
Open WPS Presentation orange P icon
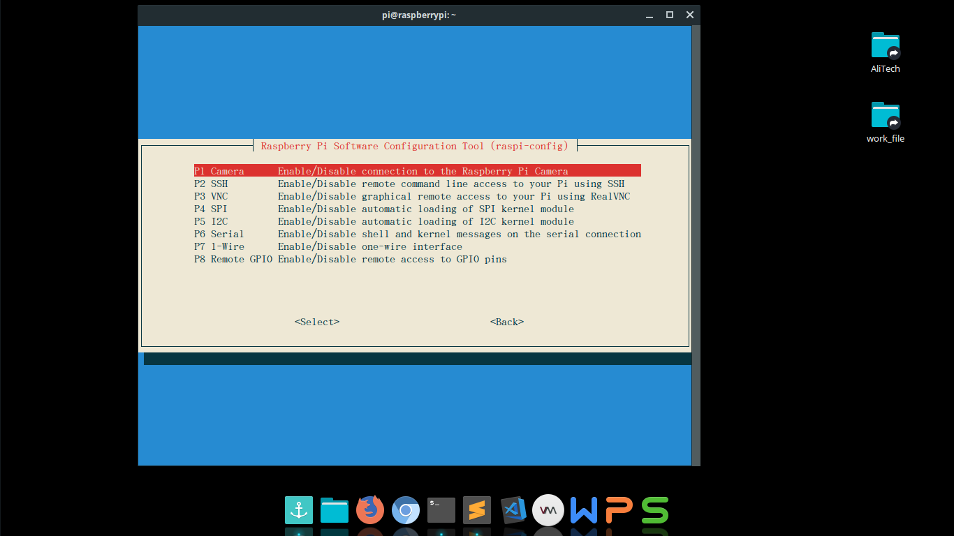pos(619,510)
